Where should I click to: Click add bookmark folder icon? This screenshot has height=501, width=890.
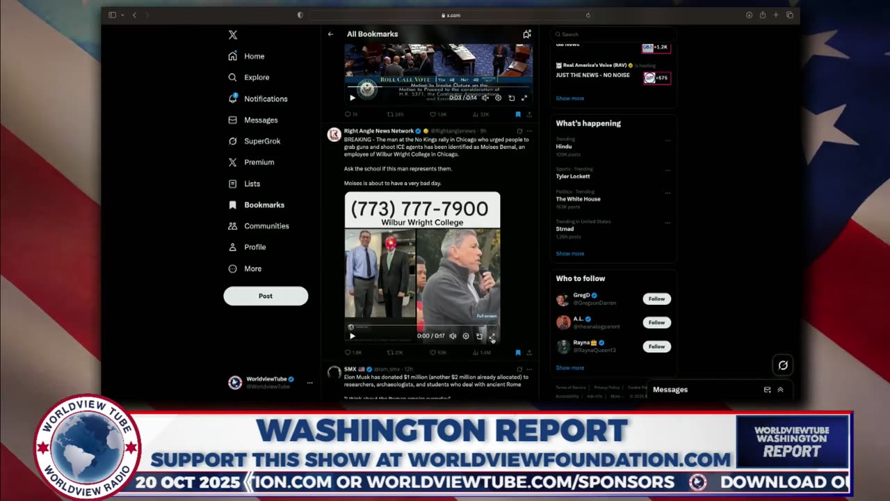point(527,34)
